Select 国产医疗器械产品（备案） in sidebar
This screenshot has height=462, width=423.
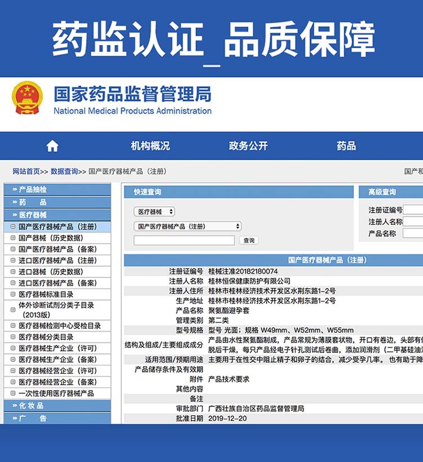tap(58, 249)
